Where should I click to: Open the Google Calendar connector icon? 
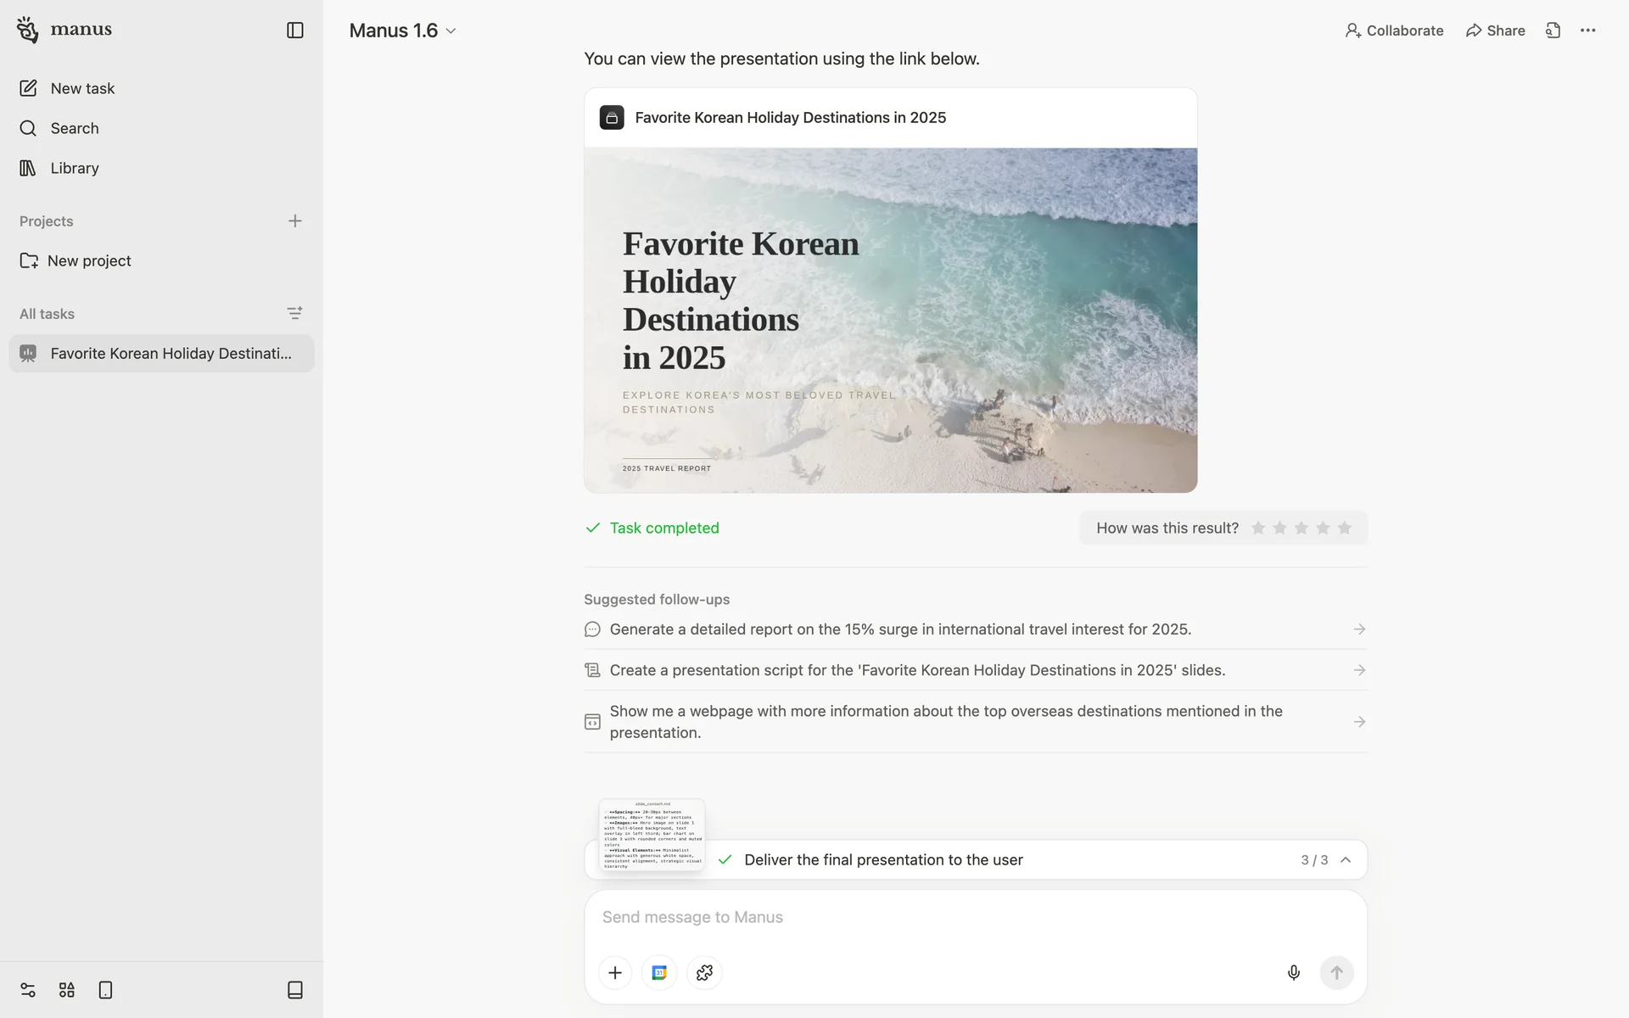[x=659, y=972]
